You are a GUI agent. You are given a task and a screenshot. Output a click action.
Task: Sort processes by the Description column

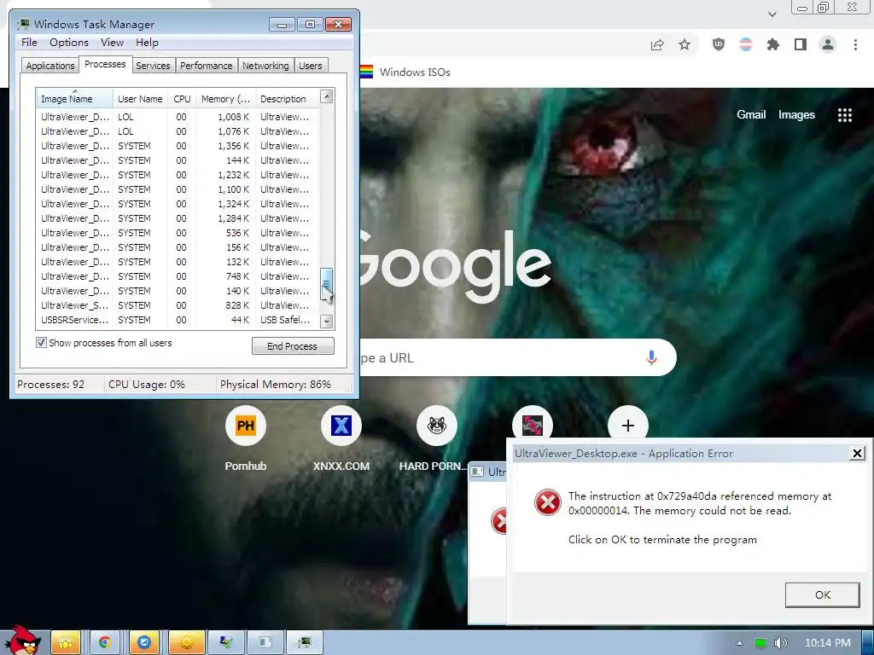pyautogui.click(x=287, y=99)
